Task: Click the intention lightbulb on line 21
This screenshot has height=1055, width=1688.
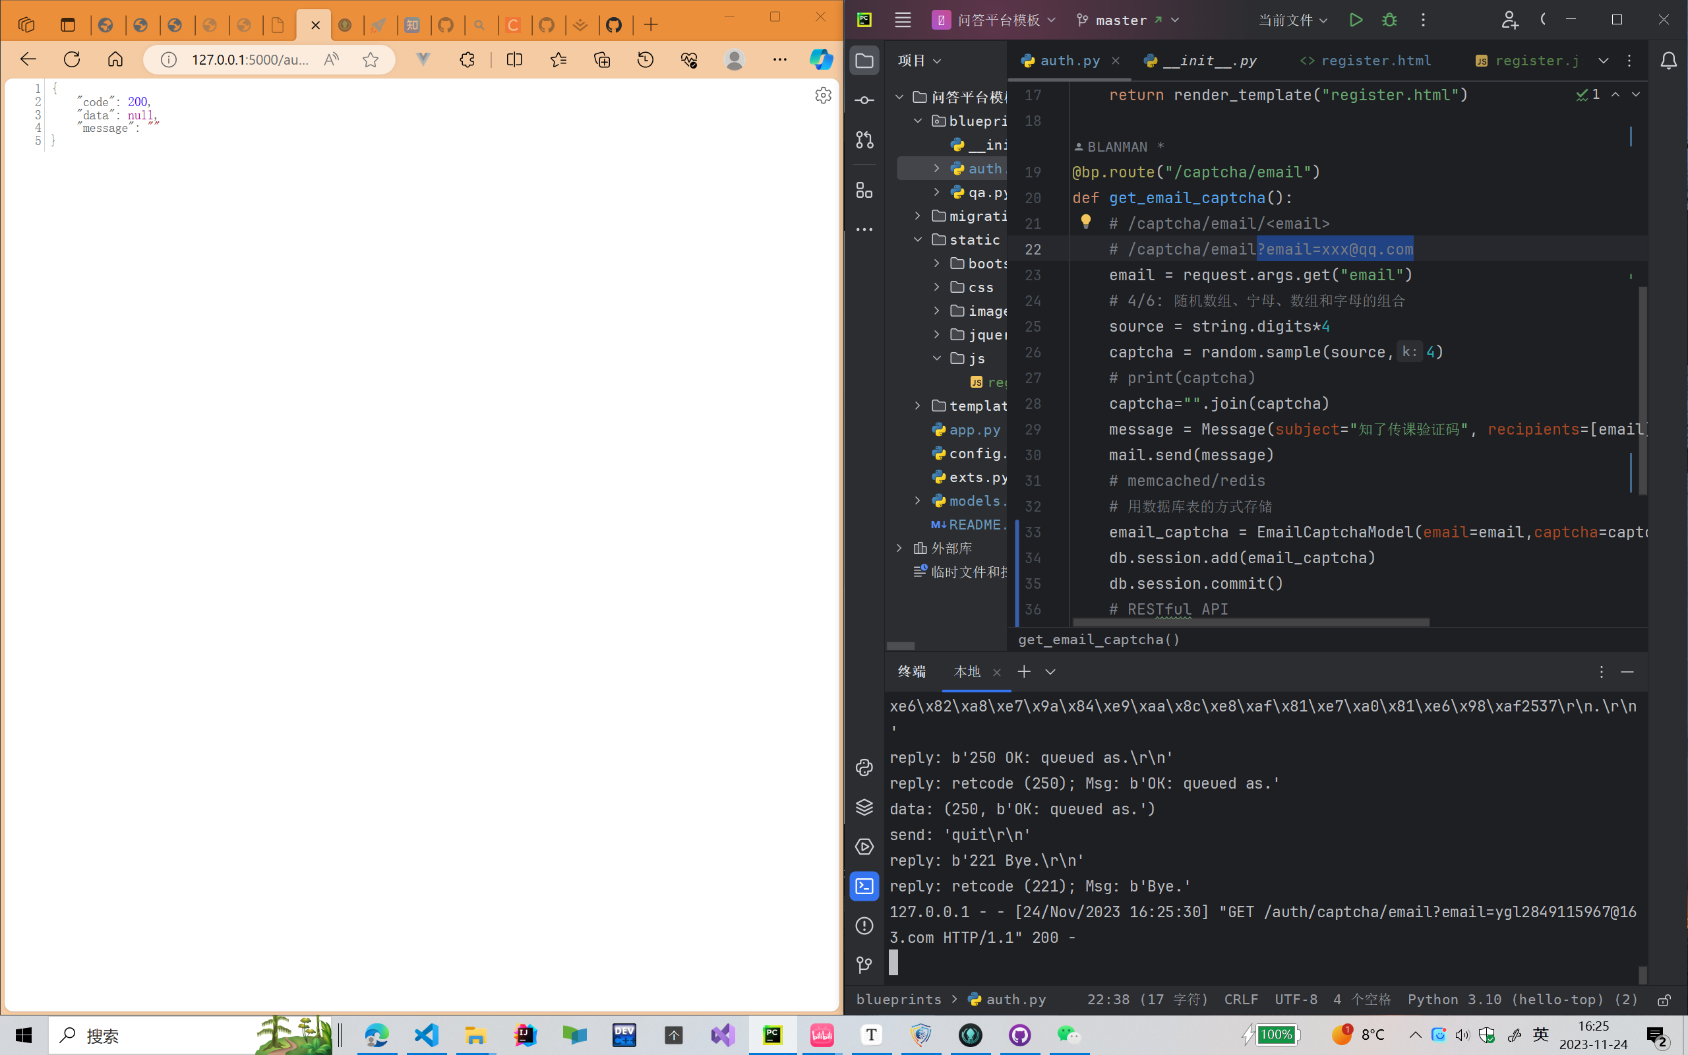Action: 1085,222
